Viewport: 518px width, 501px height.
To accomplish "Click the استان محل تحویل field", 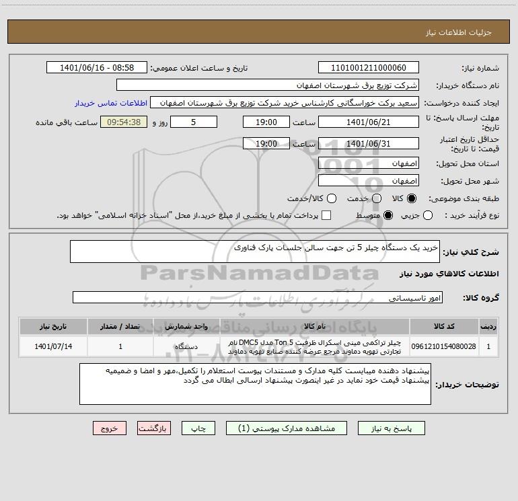I will pos(369,163).
